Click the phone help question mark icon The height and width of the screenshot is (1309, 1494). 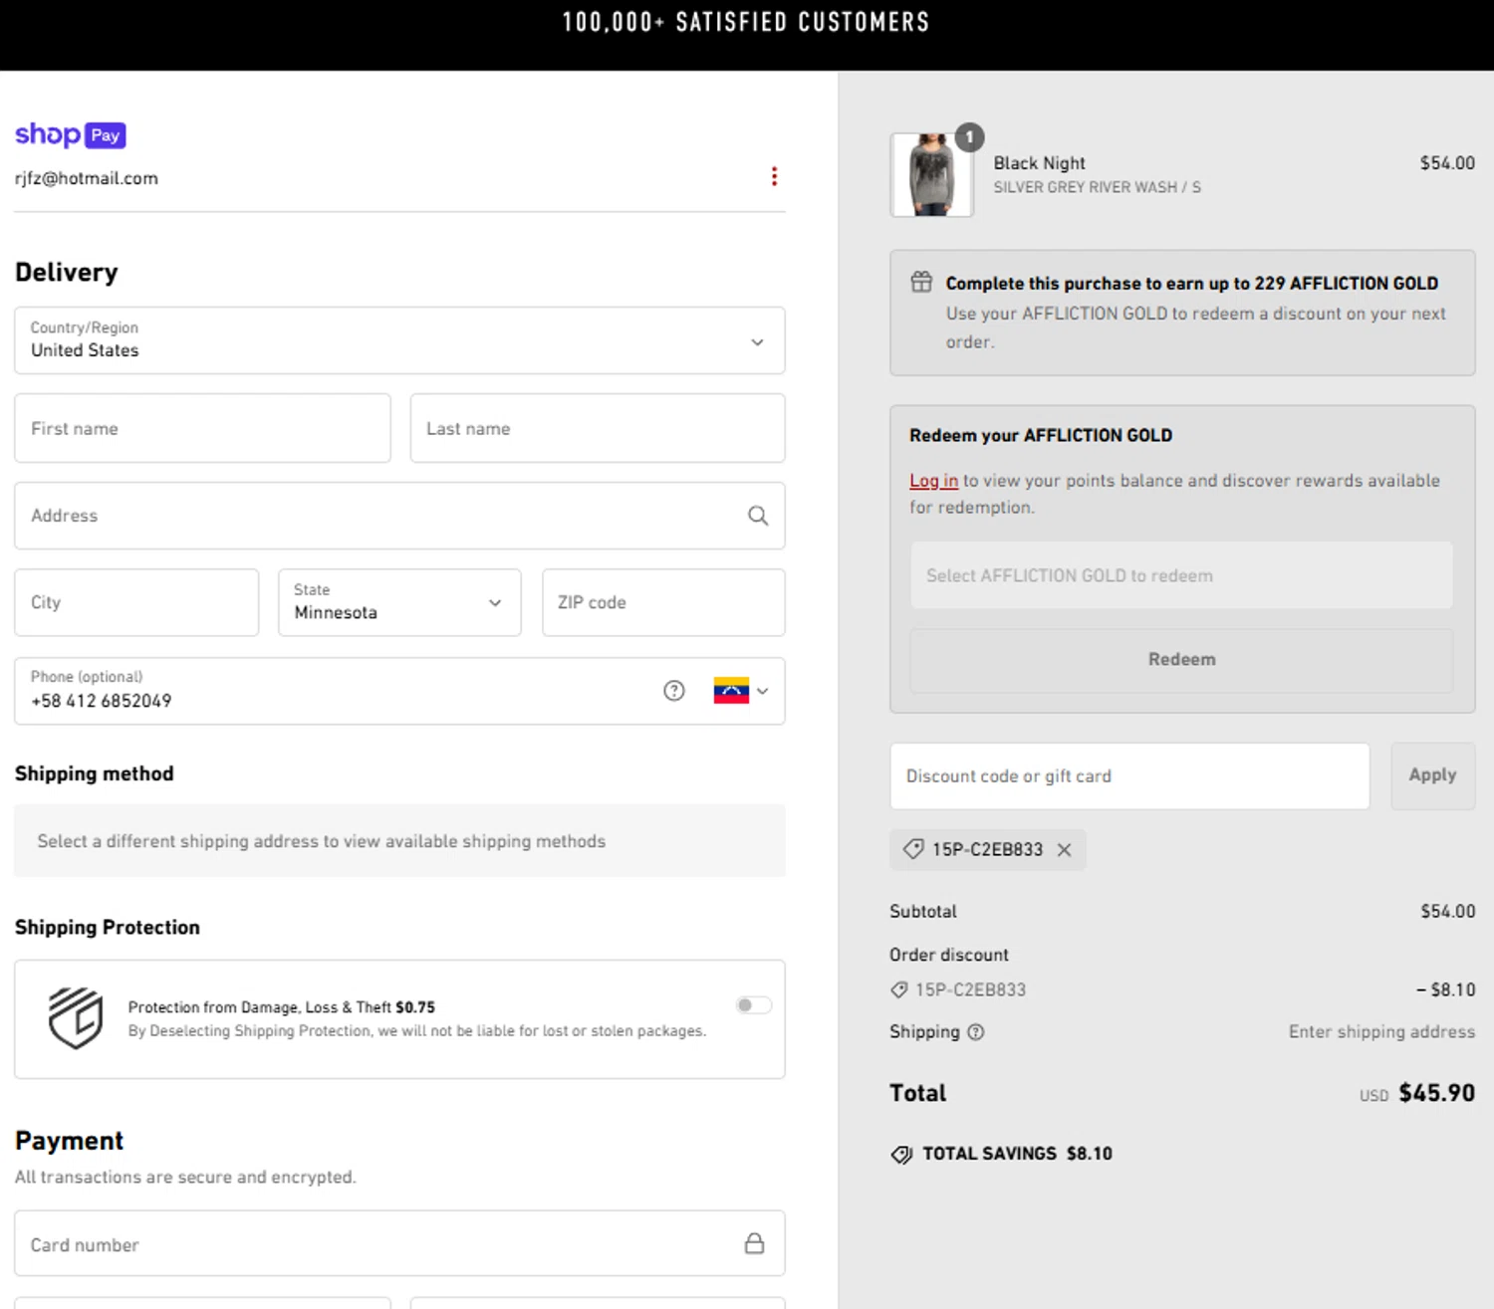click(674, 691)
